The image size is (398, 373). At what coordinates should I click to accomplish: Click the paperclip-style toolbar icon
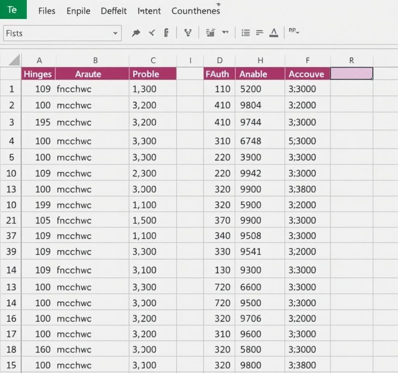point(166,33)
